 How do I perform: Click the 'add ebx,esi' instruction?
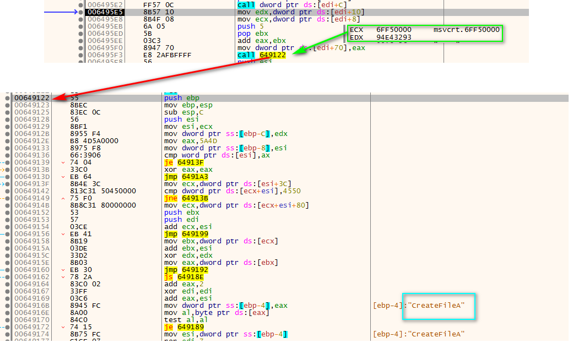coord(188,248)
